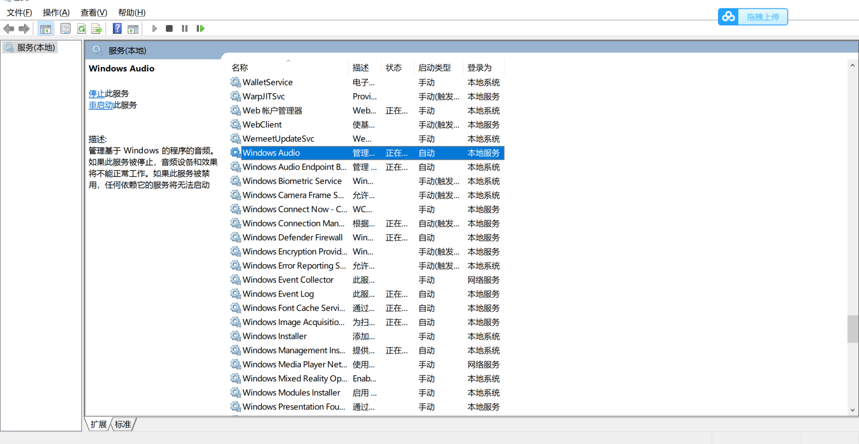The image size is (859, 444).
Task: Switch to the 扩展 tab
Action: point(99,424)
